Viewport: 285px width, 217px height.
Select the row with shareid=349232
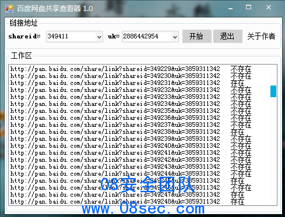(131, 90)
